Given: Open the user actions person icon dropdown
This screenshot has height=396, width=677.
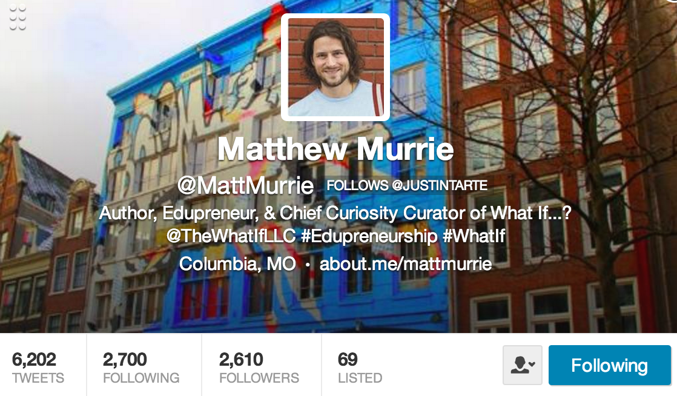Looking at the screenshot, I should [x=523, y=365].
